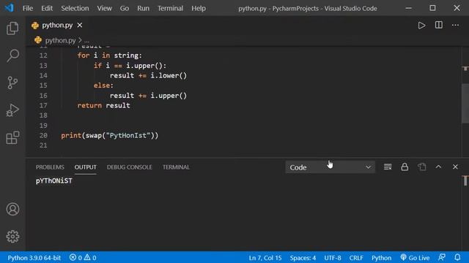The height and width of the screenshot is (263, 469).
Task: Run the Python file with play button
Action: point(422,26)
